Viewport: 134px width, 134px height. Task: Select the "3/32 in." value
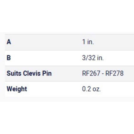coord(93,58)
